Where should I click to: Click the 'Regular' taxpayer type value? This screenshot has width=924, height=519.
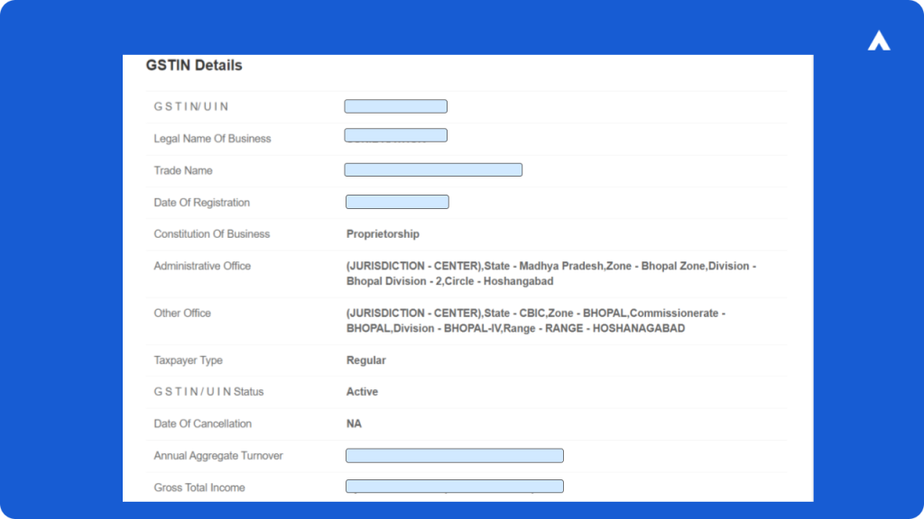[366, 360]
